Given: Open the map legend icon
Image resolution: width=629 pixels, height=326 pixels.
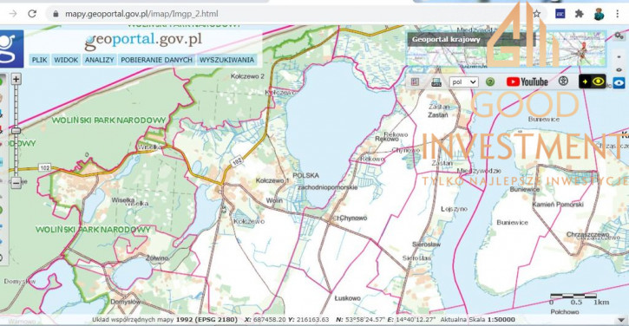Looking at the screenshot, I should coord(416,81).
